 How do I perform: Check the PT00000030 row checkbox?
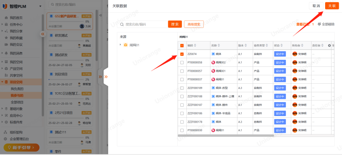pyautogui.click(x=182, y=130)
